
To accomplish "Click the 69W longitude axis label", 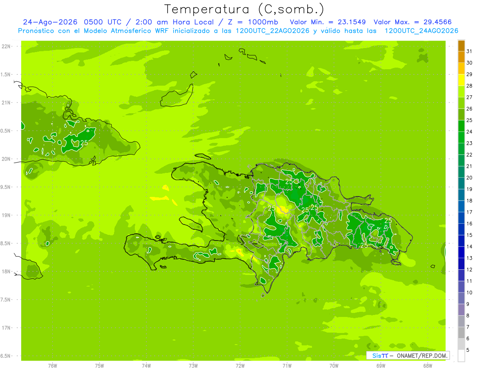I will [381, 366].
